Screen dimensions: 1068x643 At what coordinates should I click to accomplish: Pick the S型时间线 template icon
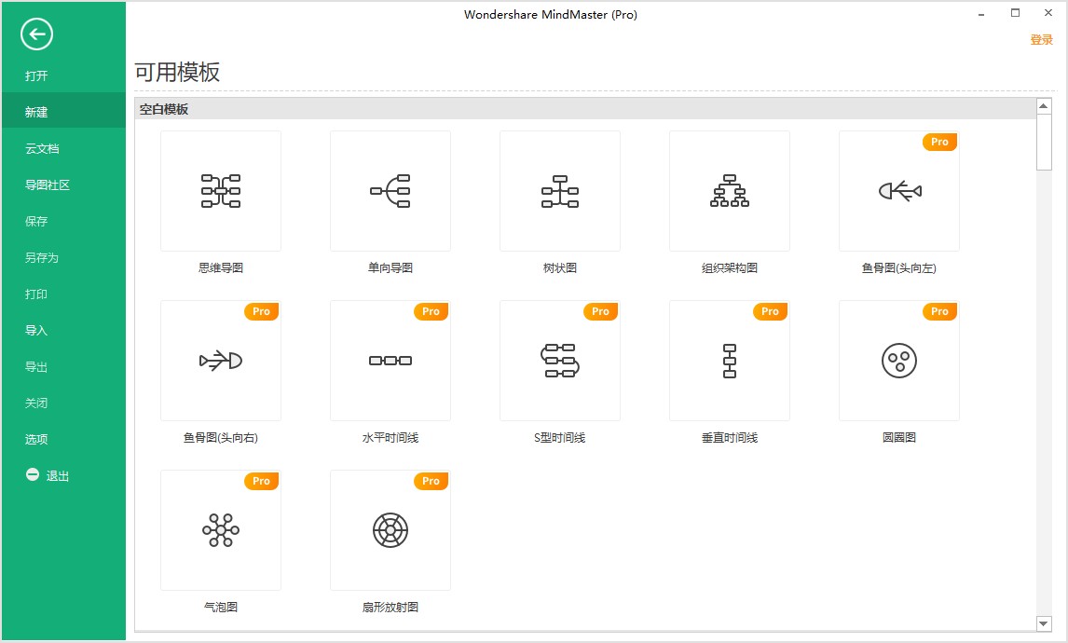coord(560,361)
